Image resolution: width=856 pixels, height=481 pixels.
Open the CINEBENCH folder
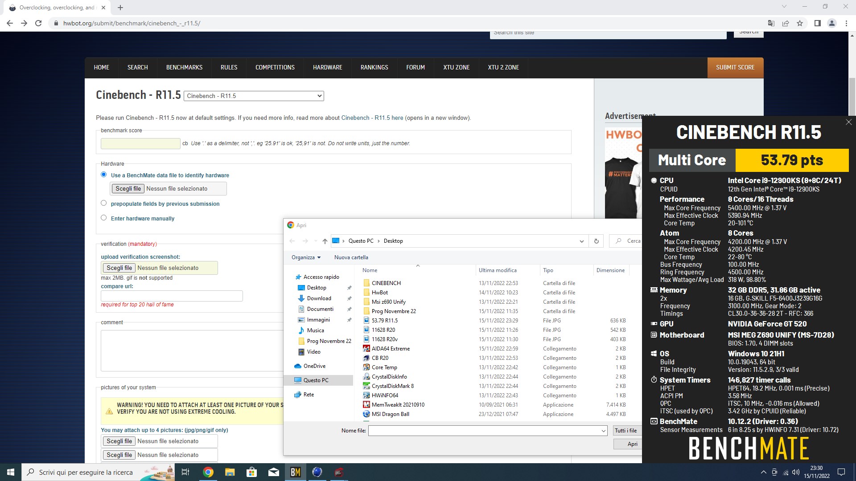tap(386, 283)
